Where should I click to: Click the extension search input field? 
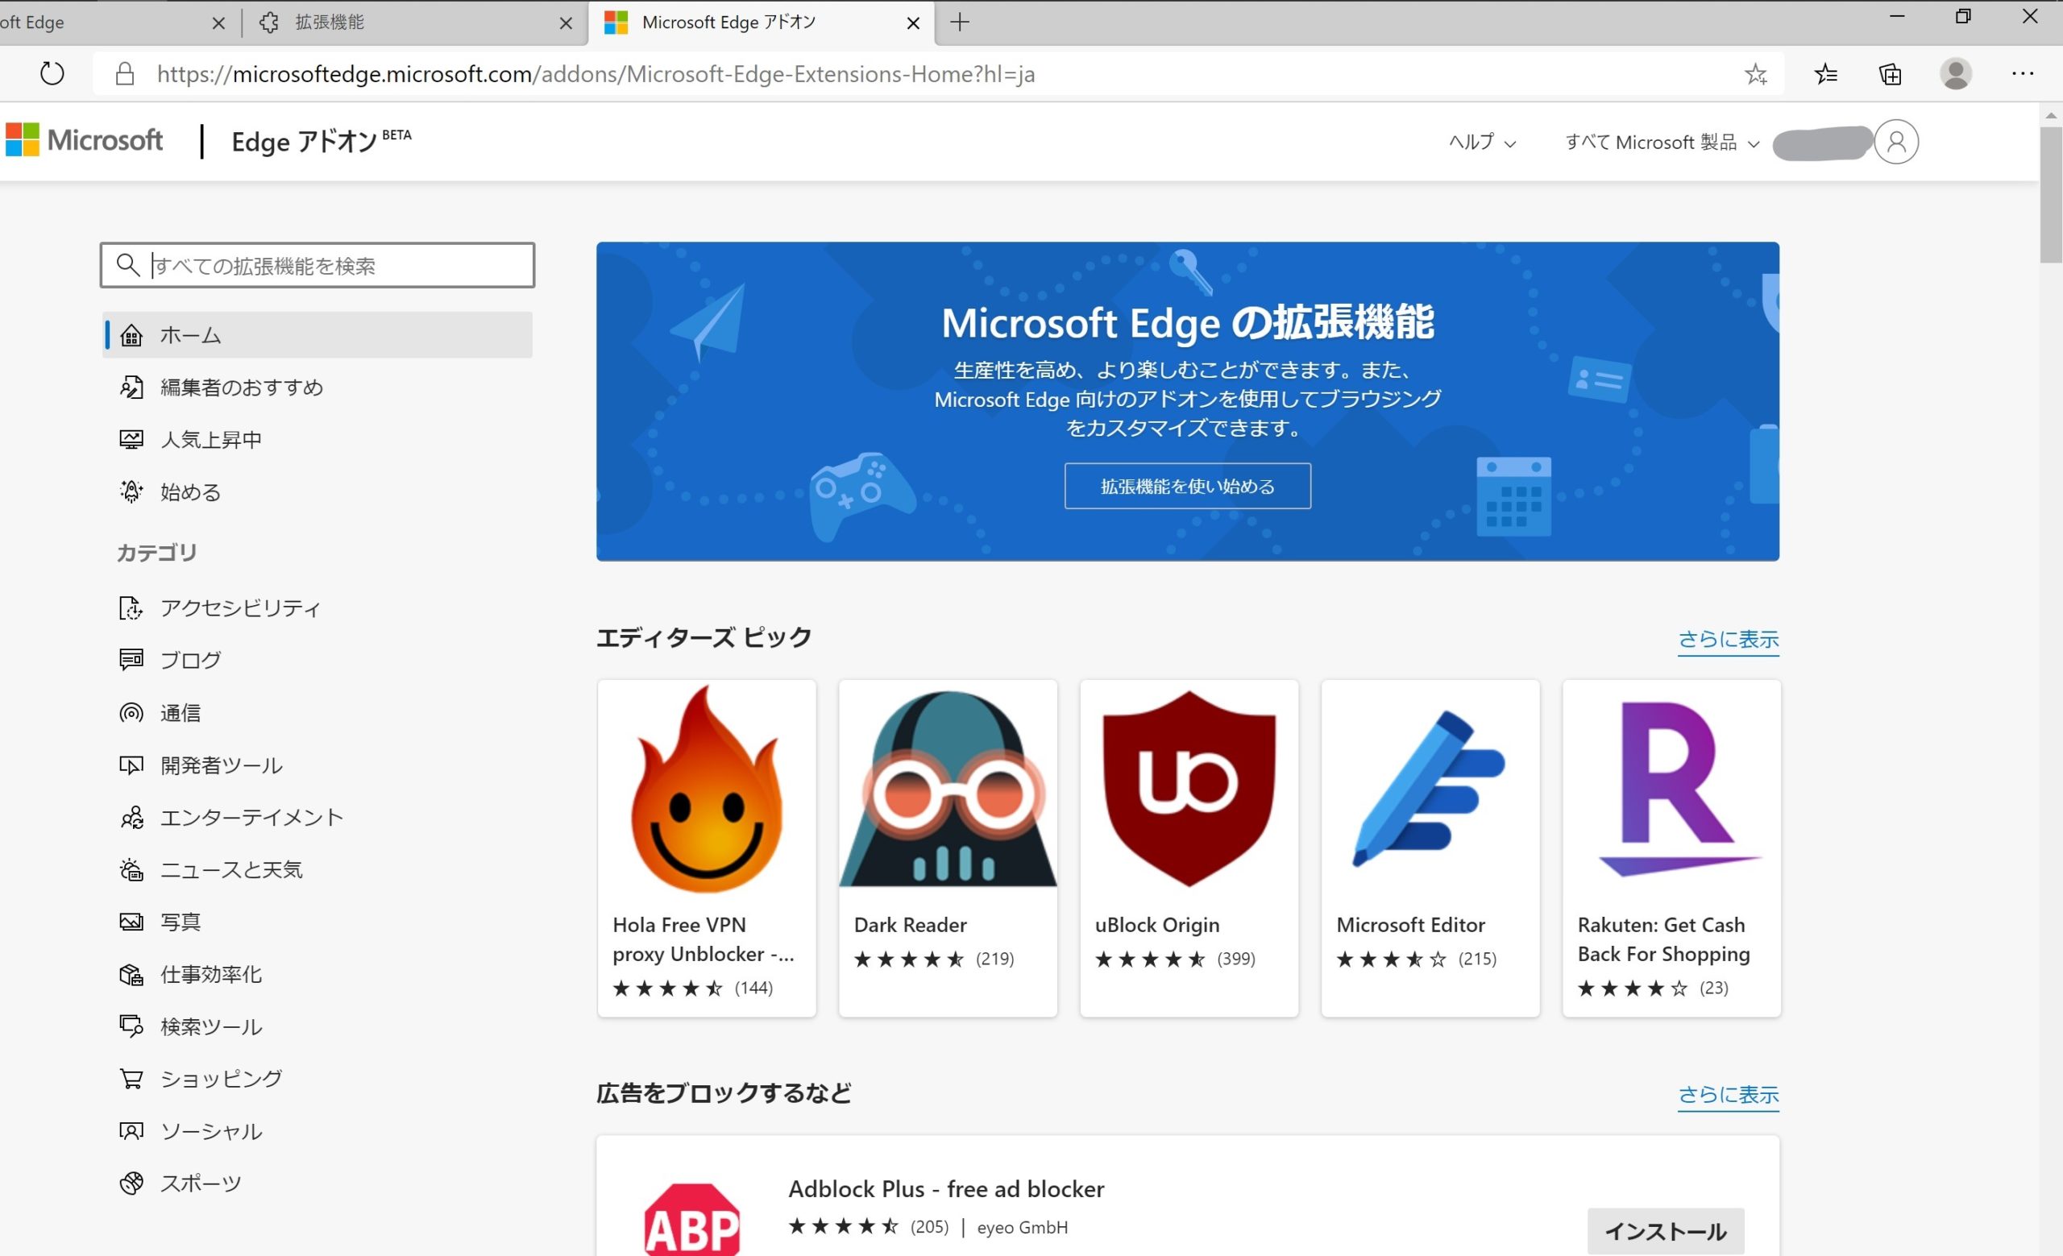pyautogui.click(x=318, y=265)
